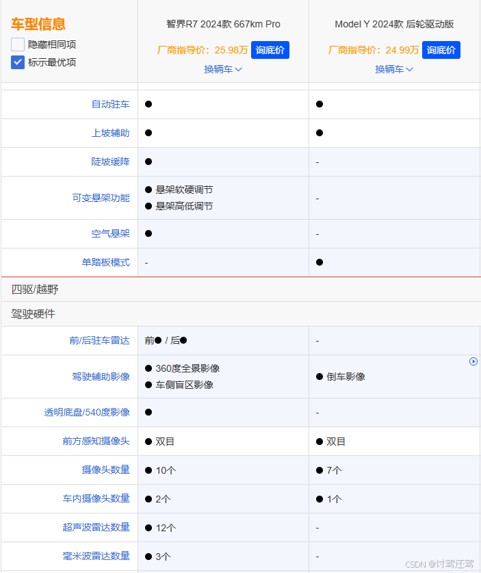This screenshot has width=481, height=573.
Task: Open the 前/后驻车雷达 parameter link
Action: [99, 341]
